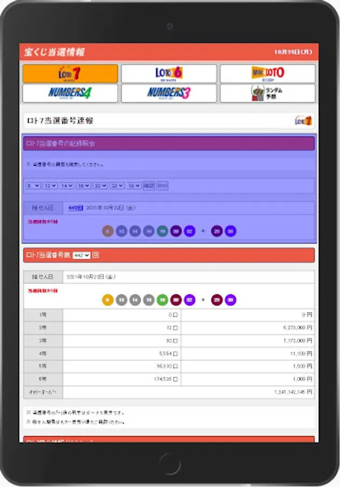Open the number dropdown showing 16

[83, 186]
